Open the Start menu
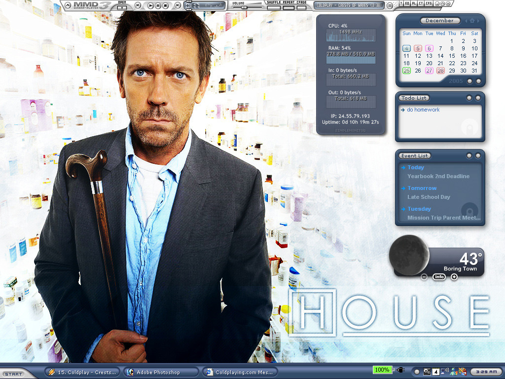The width and height of the screenshot is (505, 379). (13, 374)
